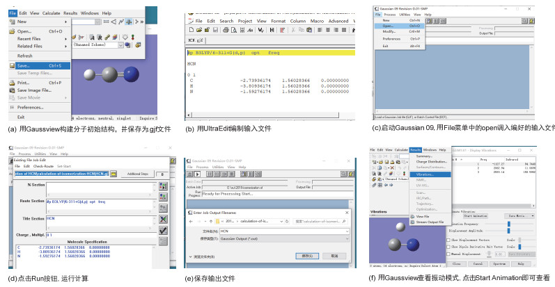The height and width of the screenshot is (287, 555).
Task: Click the Save disk icon in UltraEdit toolbar
Action: click(216, 30)
